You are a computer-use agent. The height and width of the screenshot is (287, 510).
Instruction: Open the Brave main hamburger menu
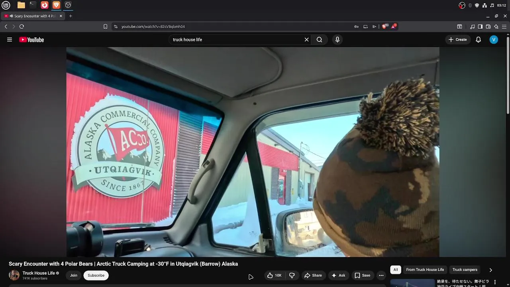tap(504, 27)
